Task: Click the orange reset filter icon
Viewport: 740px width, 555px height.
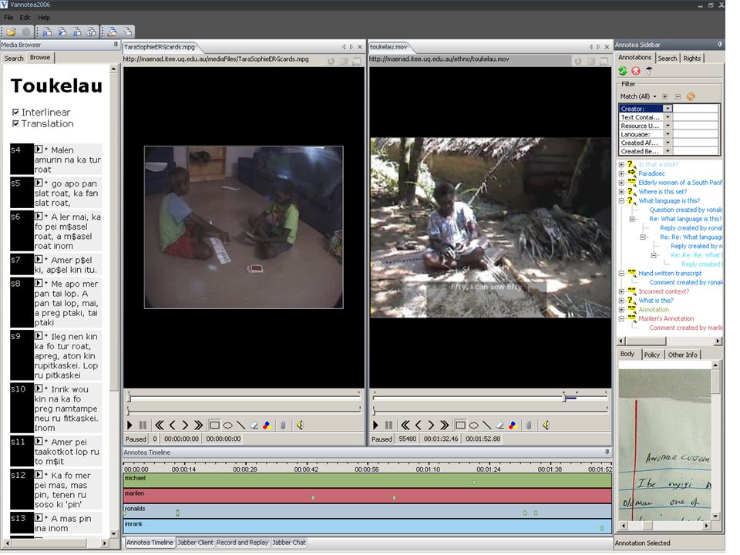Action: (x=691, y=96)
